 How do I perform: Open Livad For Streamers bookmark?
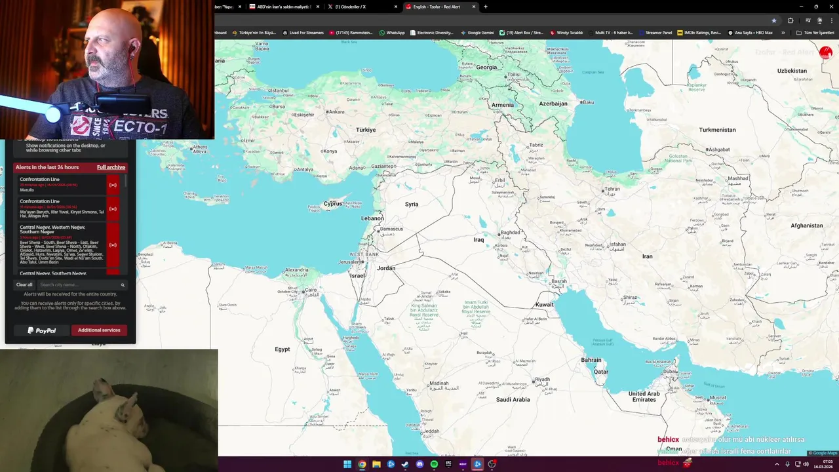pyautogui.click(x=303, y=32)
